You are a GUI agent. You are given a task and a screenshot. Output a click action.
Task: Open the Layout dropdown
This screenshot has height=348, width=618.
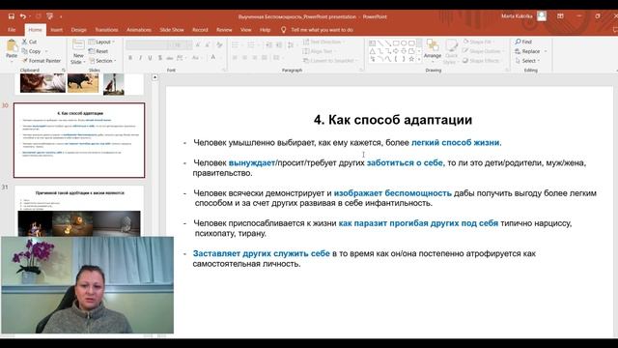[101, 42]
